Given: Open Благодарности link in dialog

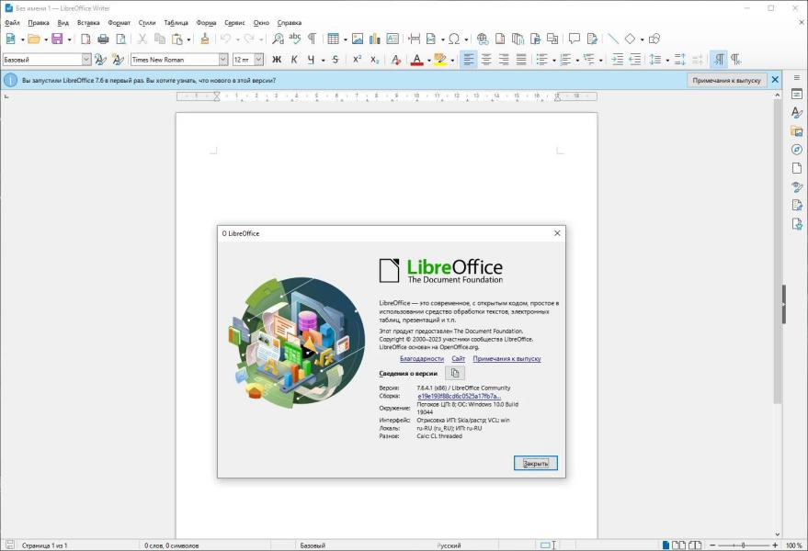Looking at the screenshot, I should [x=422, y=358].
